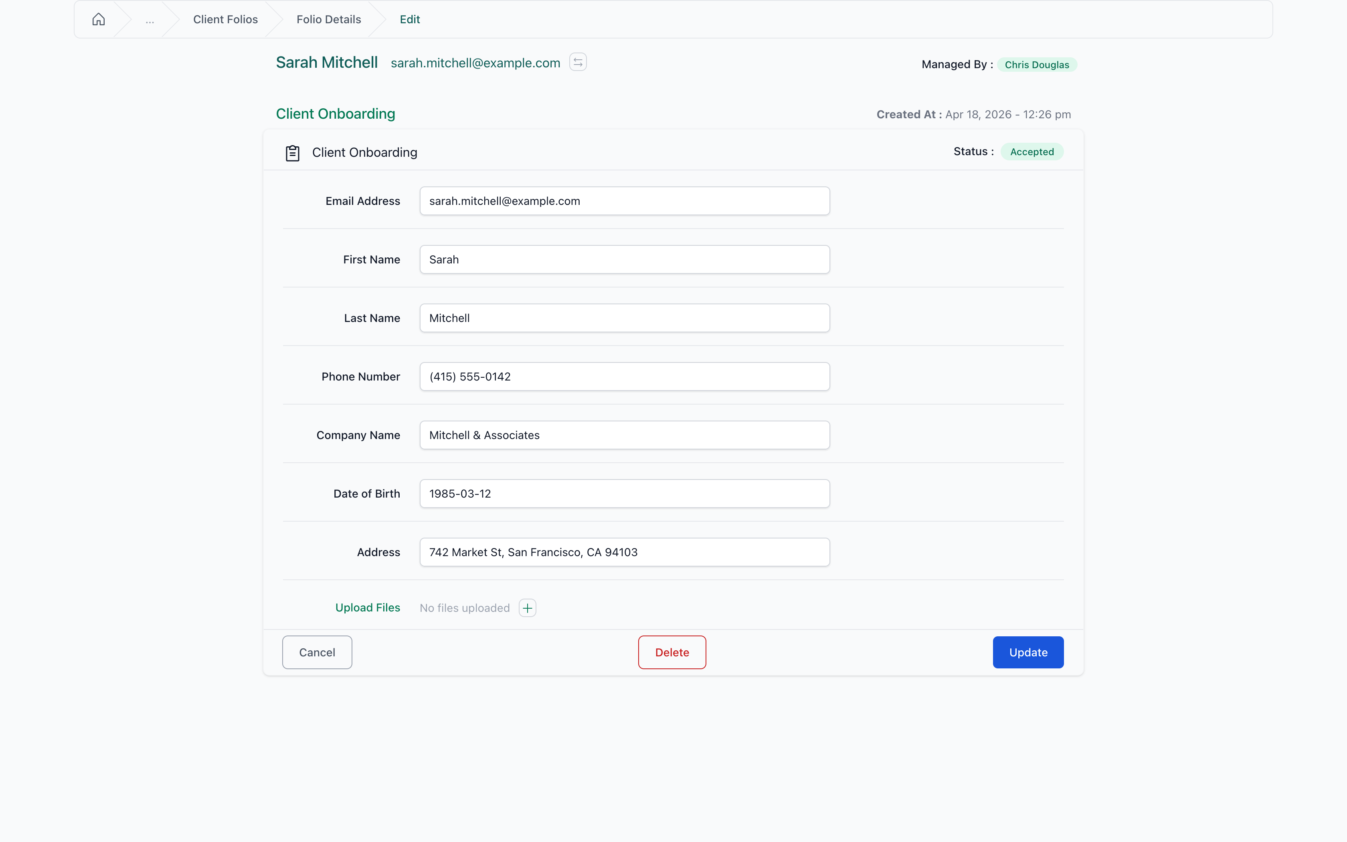The height and width of the screenshot is (842, 1347).
Task: Click the Accepted status badge
Action: click(1031, 152)
